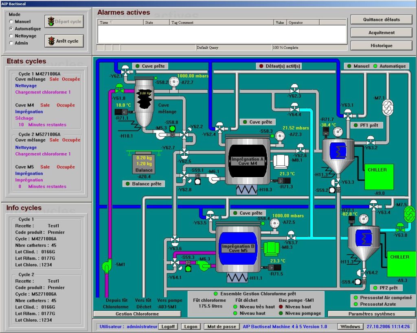The image size is (417, 333).
Task: Switch mode to Nettoyage
Action: 11,36
